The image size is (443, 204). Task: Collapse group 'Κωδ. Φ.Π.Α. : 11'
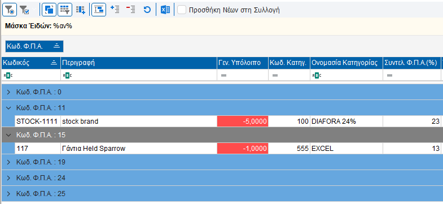8,108
